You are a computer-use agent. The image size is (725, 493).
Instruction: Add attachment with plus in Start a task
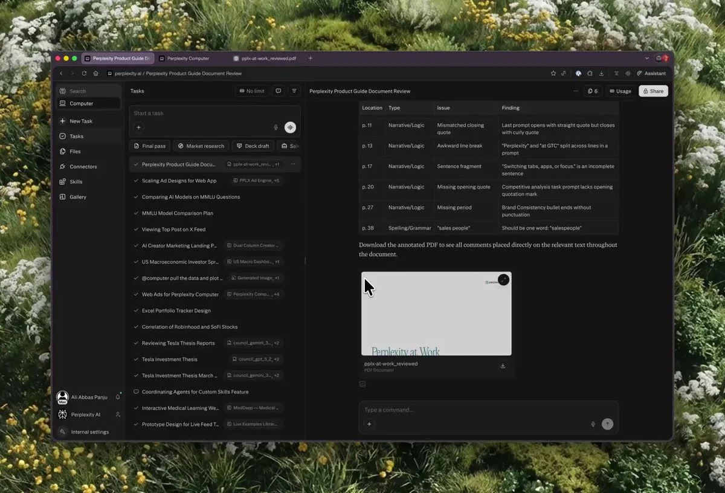tap(138, 127)
